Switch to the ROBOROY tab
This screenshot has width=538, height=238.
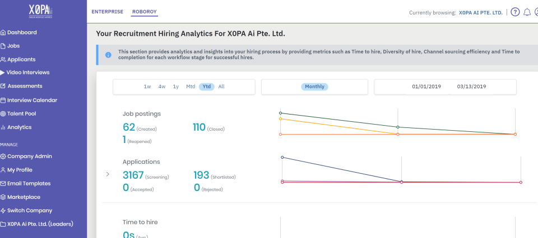145,12
